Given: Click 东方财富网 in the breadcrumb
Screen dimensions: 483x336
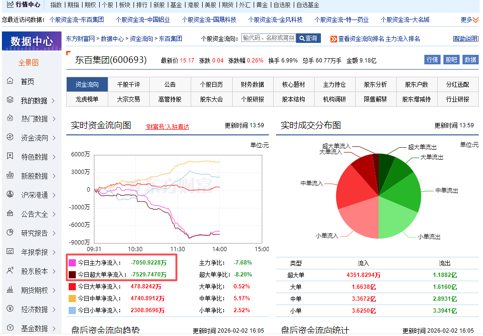Looking at the screenshot, I should (81, 39).
